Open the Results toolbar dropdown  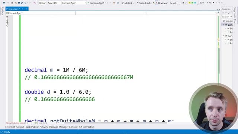174,3
